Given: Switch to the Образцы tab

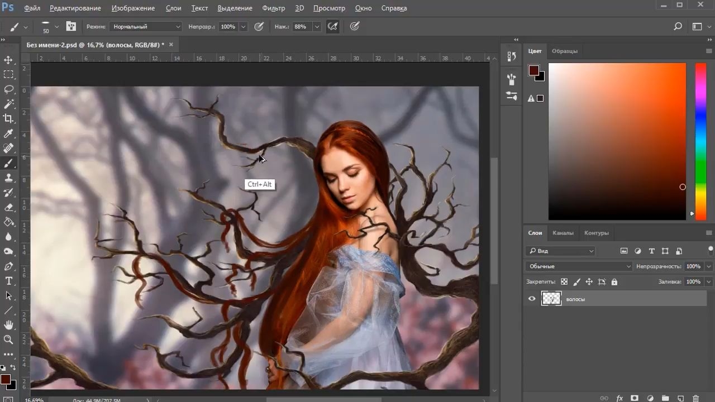Looking at the screenshot, I should point(565,51).
